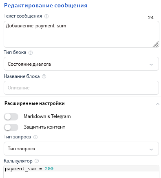
Task: Click the chevron arrow in Тип блока dropdown
Action: (x=151, y=65)
